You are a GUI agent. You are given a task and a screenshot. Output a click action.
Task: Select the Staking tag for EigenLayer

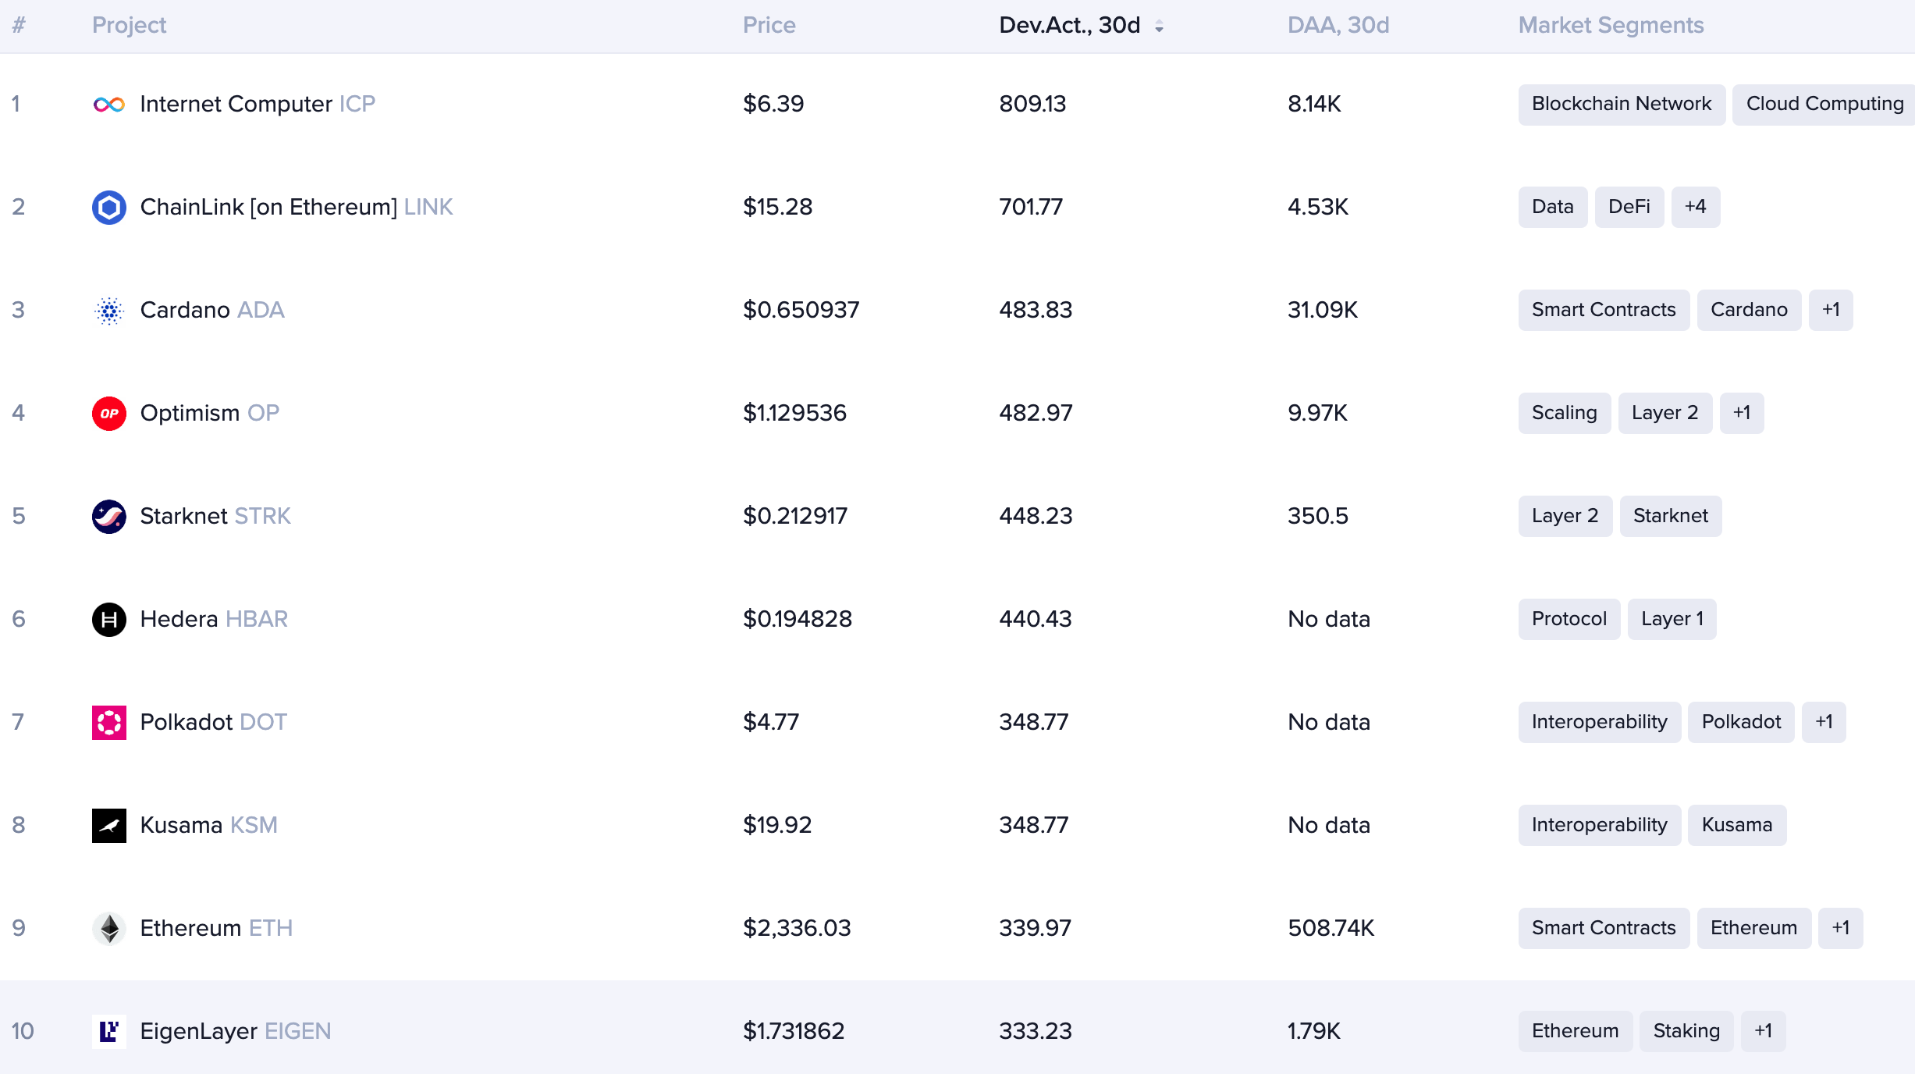click(1686, 1031)
